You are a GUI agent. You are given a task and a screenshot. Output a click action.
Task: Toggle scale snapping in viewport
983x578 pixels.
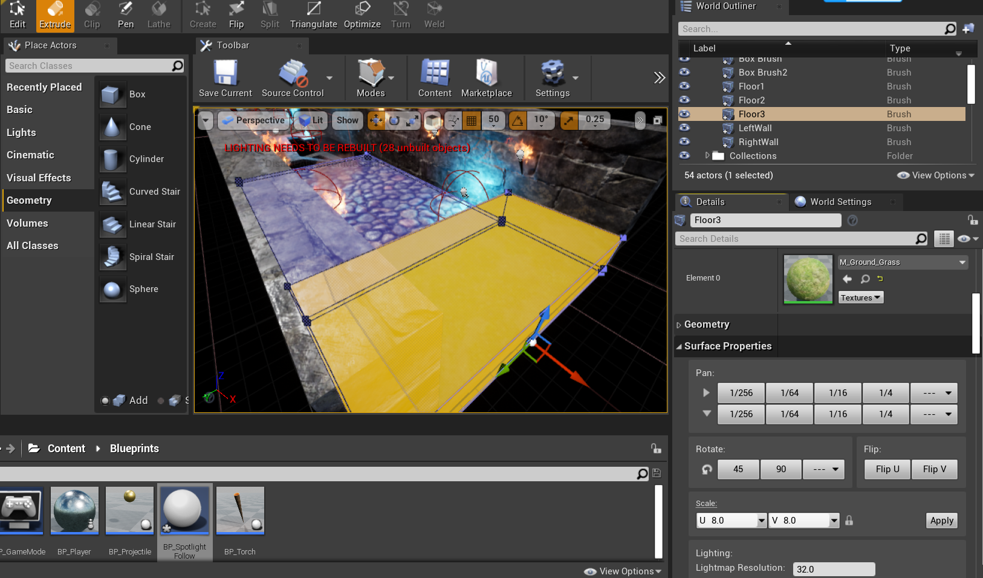coord(569,120)
